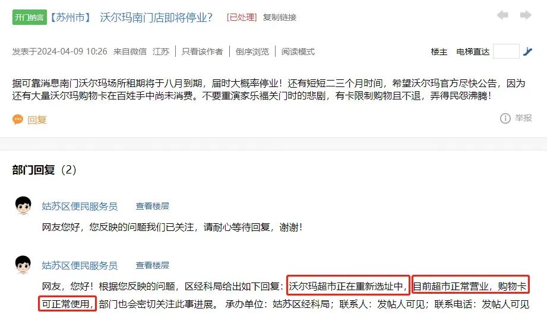Viewport: 547px width, 318px height.
Task: Click 查看楼层 on the second reply
Action: tap(152, 265)
